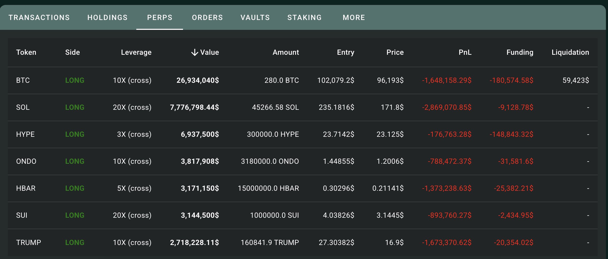
Task: Select the ONDO token cell
Action: pos(26,161)
